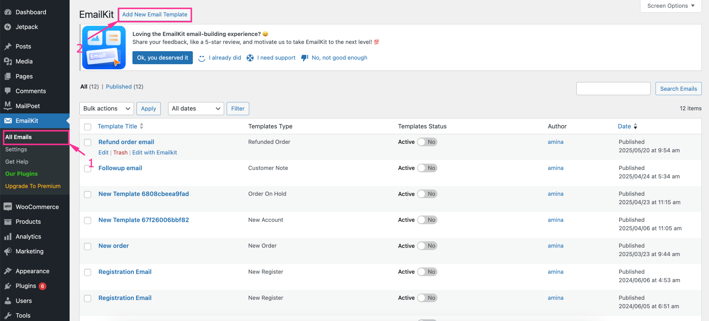Image resolution: width=709 pixels, height=321 pixels.
Task: Click the EmailKit envelope icon
Action: point(8,121)
